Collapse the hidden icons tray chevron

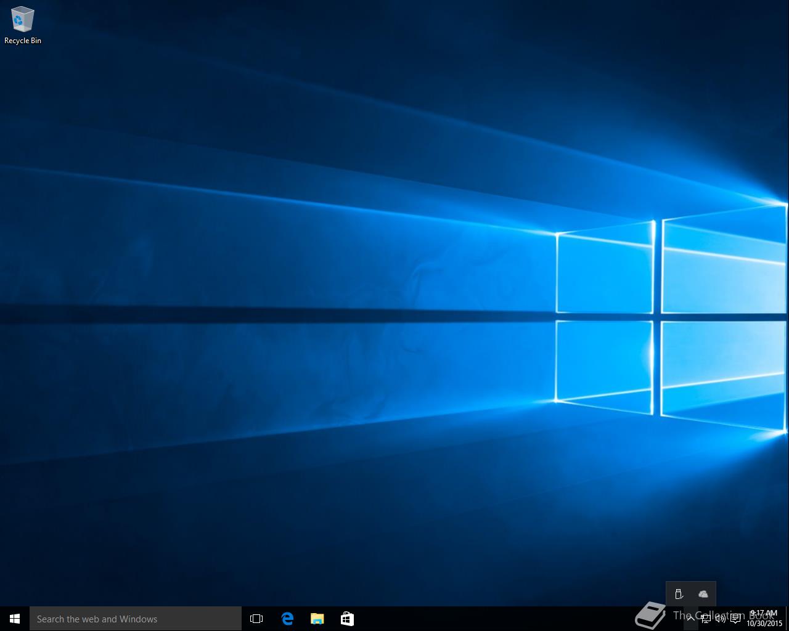pos(691,619)
